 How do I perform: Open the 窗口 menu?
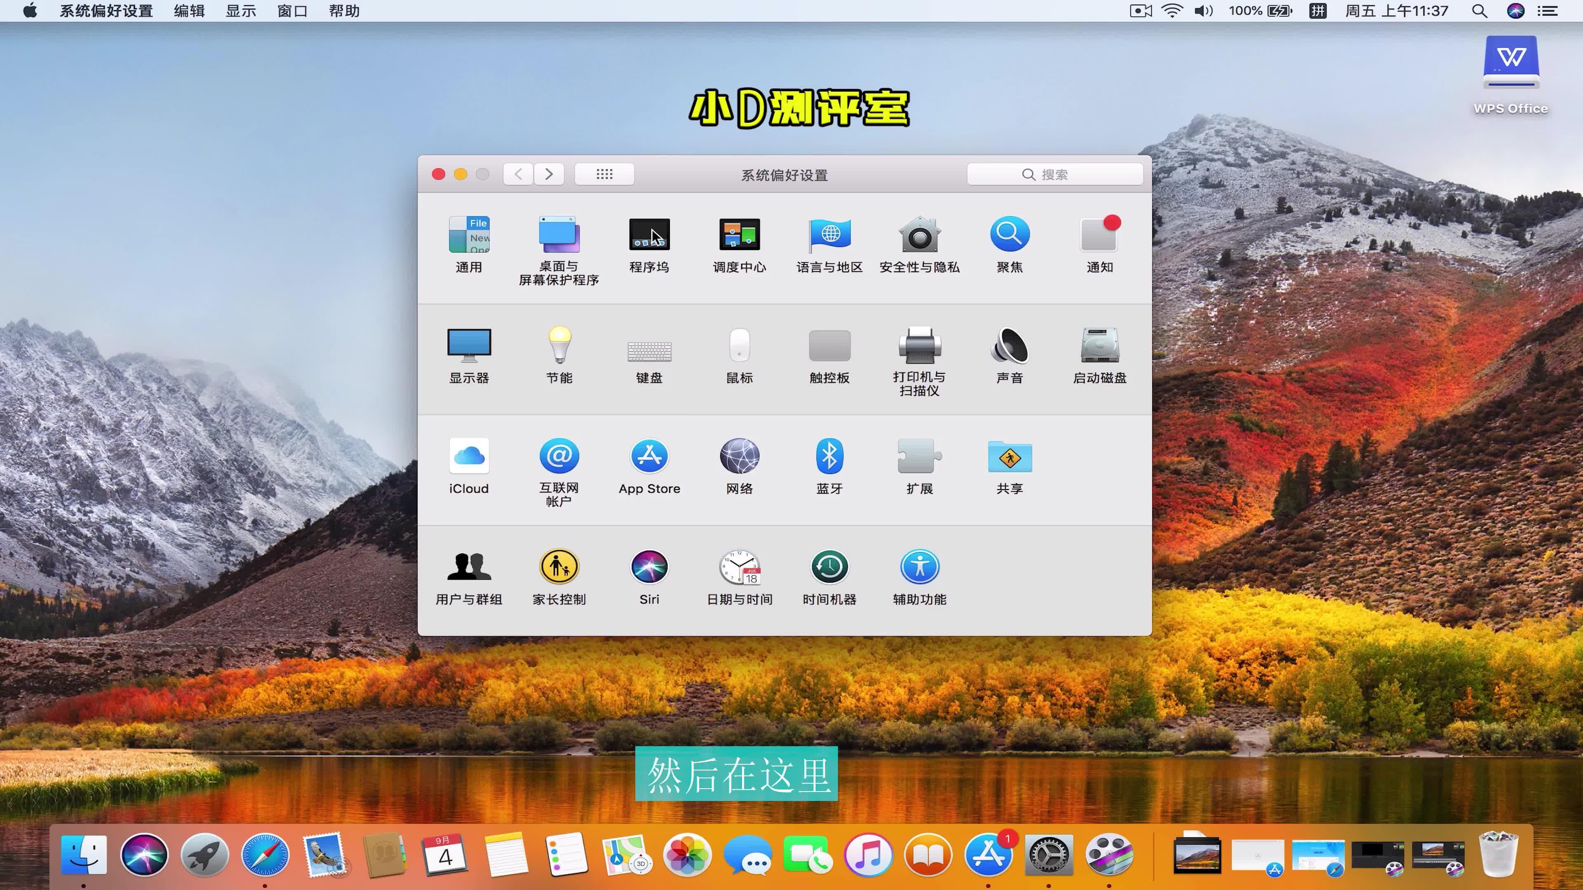292,11
